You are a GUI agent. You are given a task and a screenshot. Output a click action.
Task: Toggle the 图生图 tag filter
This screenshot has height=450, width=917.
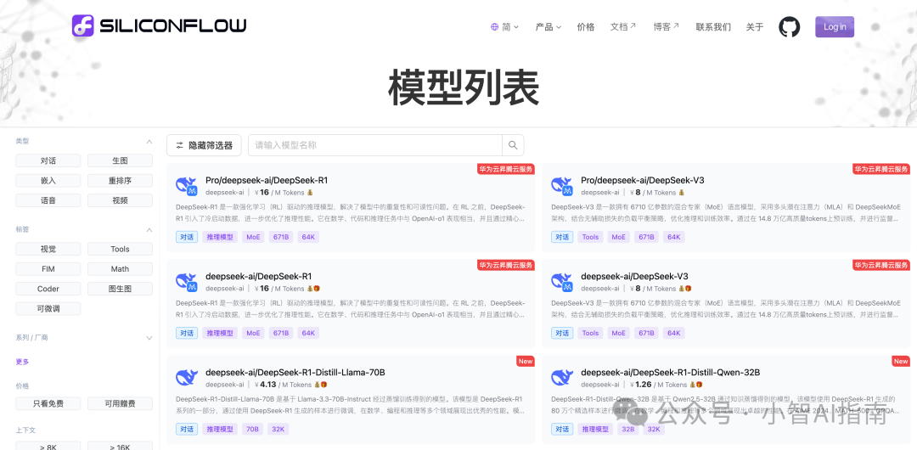[x=120, y=289]
